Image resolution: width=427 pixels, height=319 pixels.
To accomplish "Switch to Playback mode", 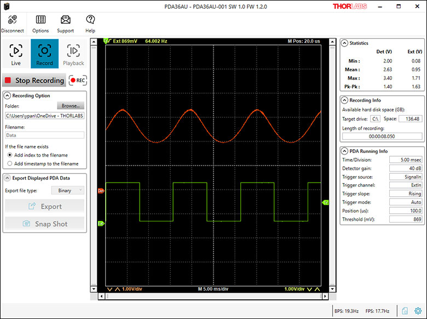I will click(x=73, y=54).
